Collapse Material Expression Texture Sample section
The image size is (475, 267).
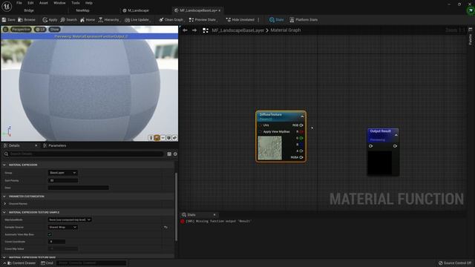[x=4, y=212]
